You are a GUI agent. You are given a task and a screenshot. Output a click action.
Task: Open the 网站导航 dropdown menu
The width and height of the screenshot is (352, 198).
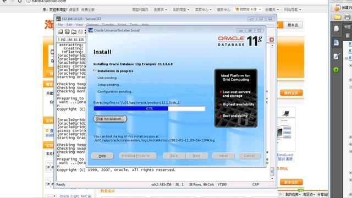pos(293,10)
